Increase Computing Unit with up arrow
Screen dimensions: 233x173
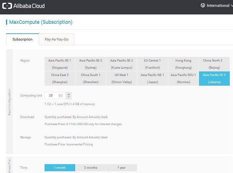coord(69,94)
